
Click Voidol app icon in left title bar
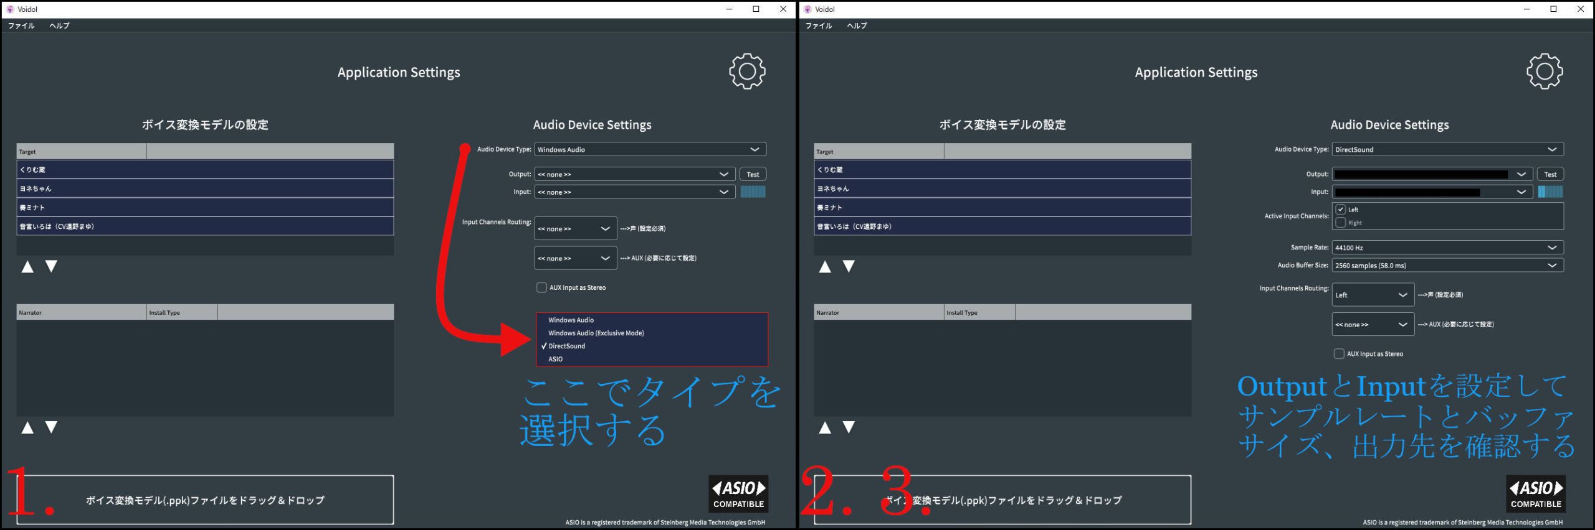[x=10, y=9]
